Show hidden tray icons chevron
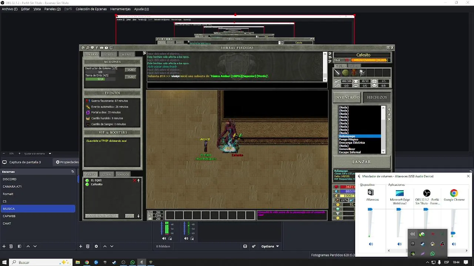Screen dimensions: 474x266 click(428, 262)
